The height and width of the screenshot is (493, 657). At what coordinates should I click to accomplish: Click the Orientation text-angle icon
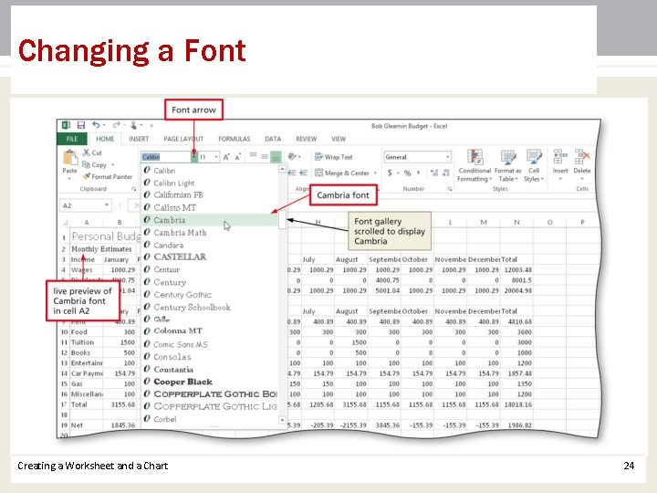coord(293,157)
